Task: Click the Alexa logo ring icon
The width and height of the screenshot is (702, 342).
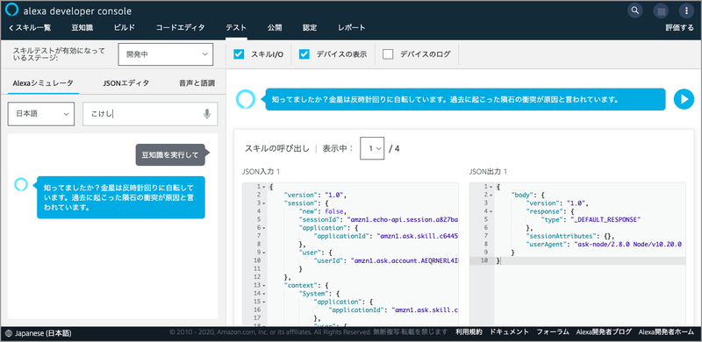Action: coord(11,11)
